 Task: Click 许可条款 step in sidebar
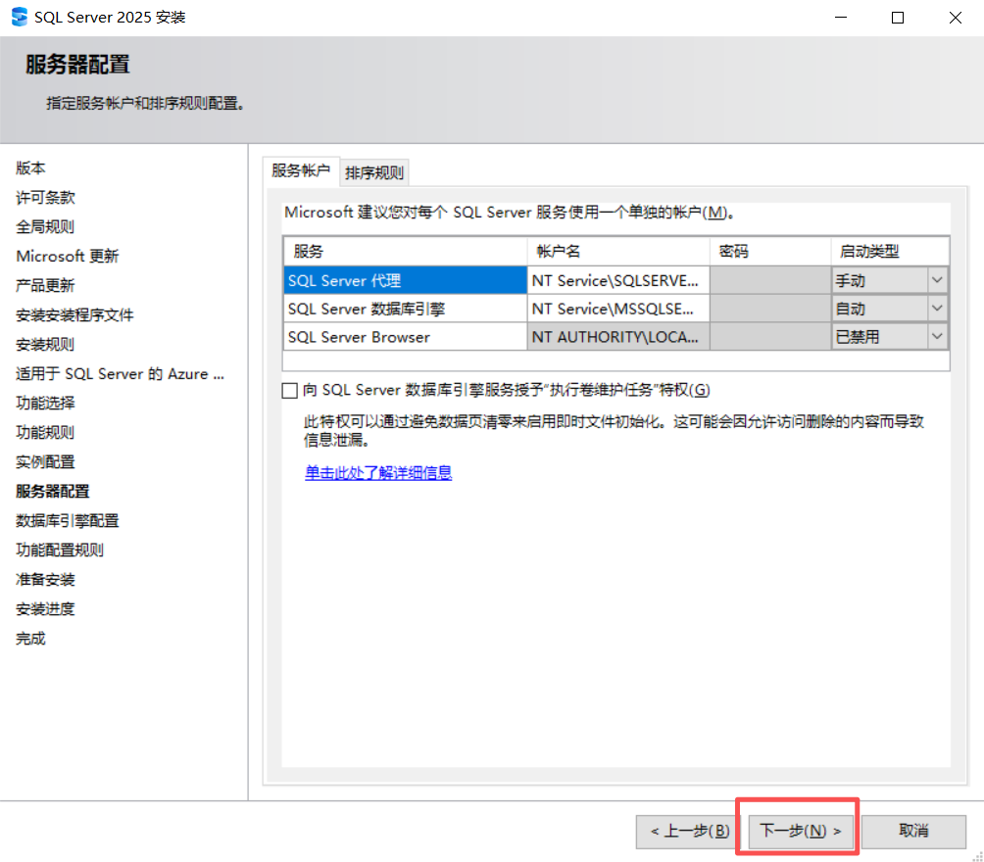45,198
